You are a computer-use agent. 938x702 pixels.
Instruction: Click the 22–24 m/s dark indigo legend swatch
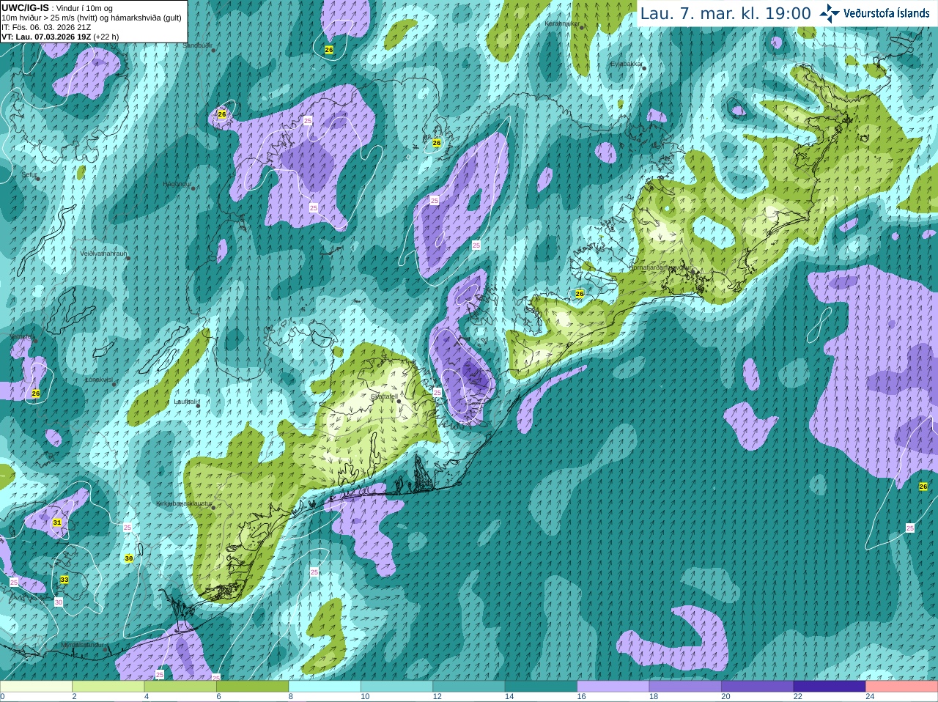[830, 687]
